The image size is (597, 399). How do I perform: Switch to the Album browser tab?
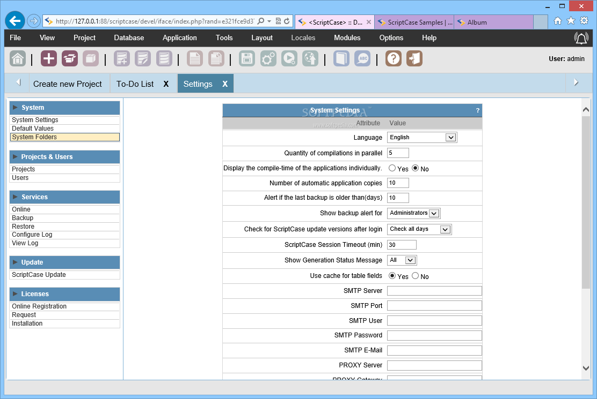tap(493, 22)
